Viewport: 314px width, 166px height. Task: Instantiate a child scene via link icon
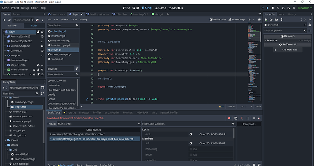(x=10, y=20)
